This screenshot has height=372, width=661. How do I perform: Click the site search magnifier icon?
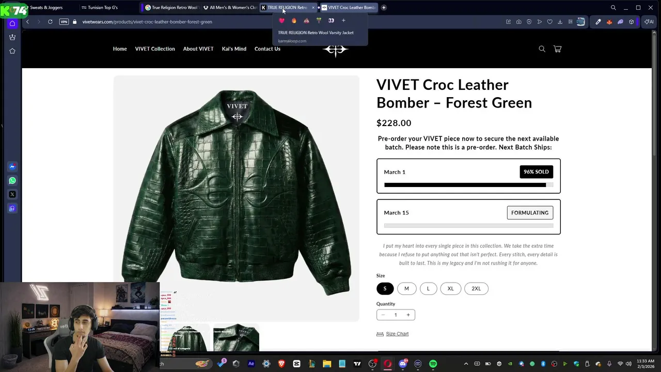542,49
